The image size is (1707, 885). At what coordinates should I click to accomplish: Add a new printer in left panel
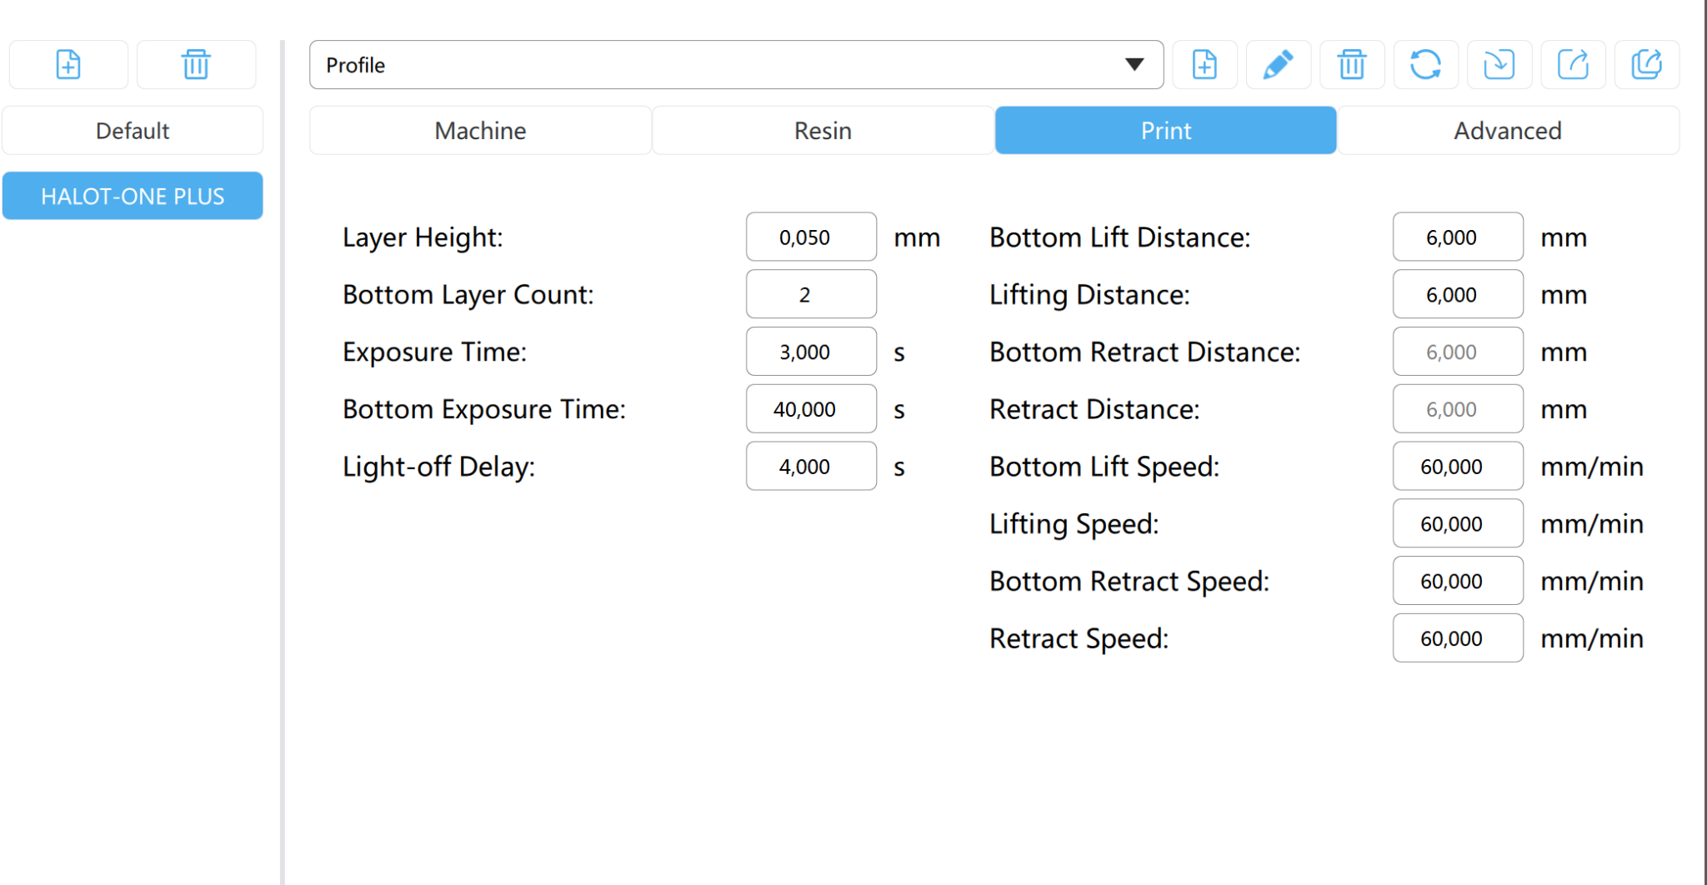click(68, 64)
